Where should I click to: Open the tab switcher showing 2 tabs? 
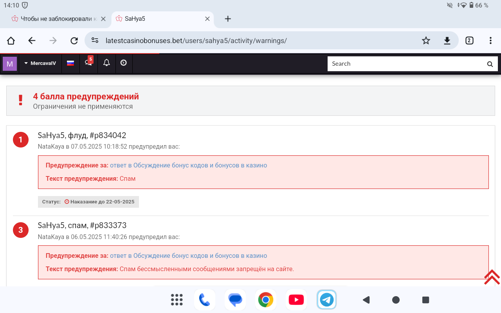pos(469,41)
